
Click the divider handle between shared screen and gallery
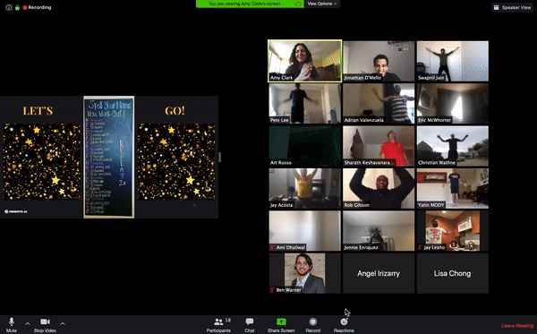(219, 158)
